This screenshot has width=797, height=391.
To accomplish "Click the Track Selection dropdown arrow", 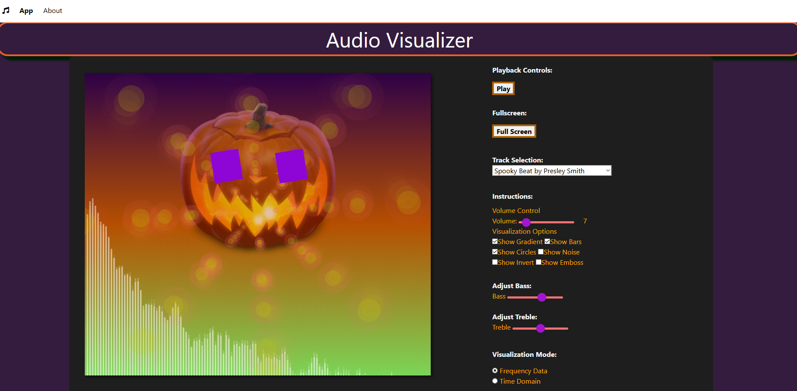I will [607, 170].
